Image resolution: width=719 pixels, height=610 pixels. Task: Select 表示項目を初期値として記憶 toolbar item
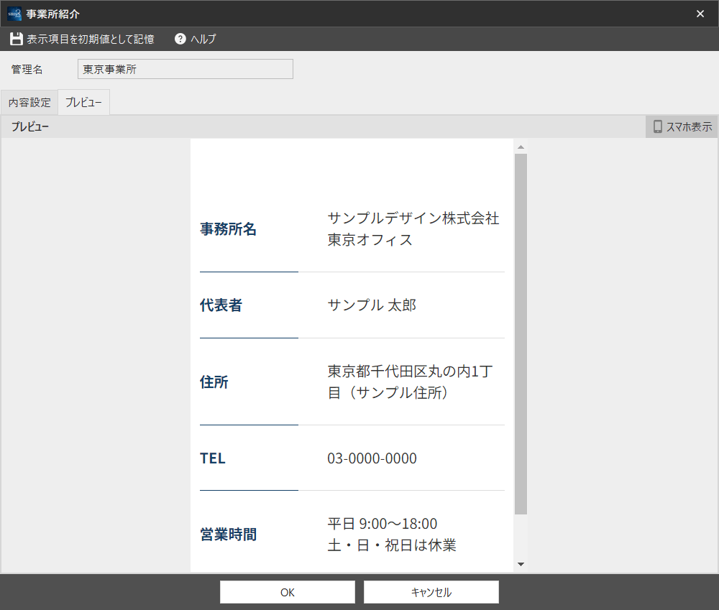pos(82,39)
